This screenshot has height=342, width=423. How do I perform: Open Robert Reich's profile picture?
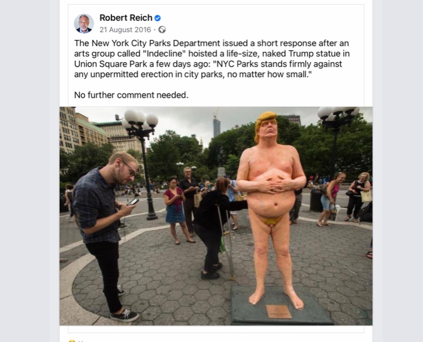[84, 23]
